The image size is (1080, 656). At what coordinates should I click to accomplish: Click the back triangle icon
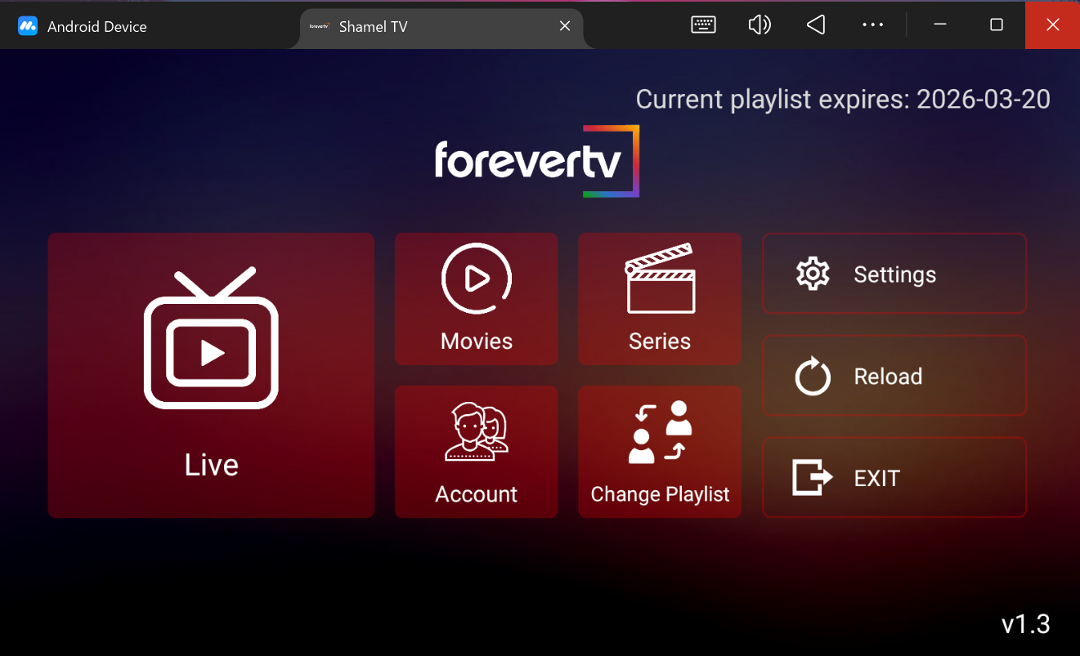pos(816,25)
